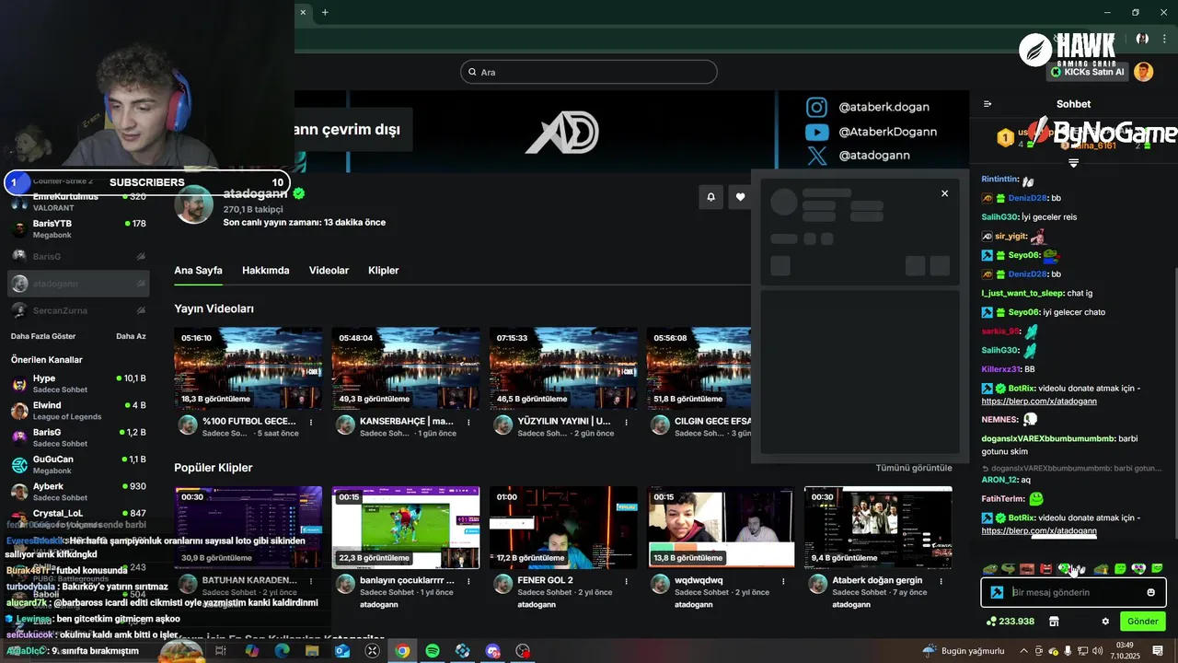1178x663 pixels.
Task: Open the 07:15:33 stream video thumbnail
Action: pyautogui.click(x=563, y=368)
